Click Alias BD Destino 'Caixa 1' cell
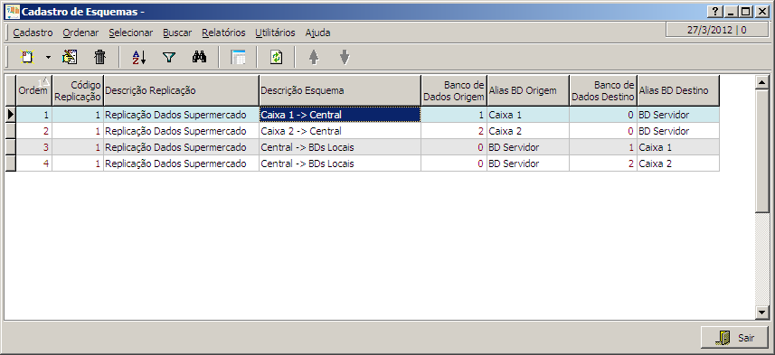Viewport: 775px width, 355px height. click(678, 147)
